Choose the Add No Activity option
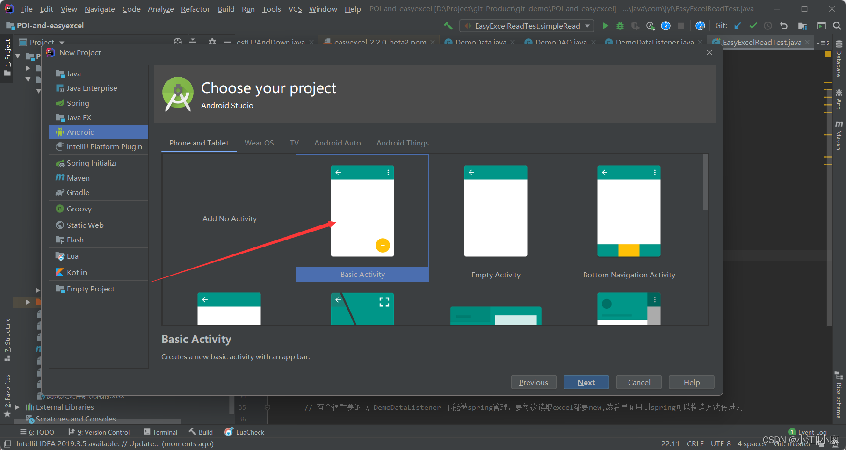The width and height of the screenshot is (846, 450). pyautogui.click(x=229, y=218)
